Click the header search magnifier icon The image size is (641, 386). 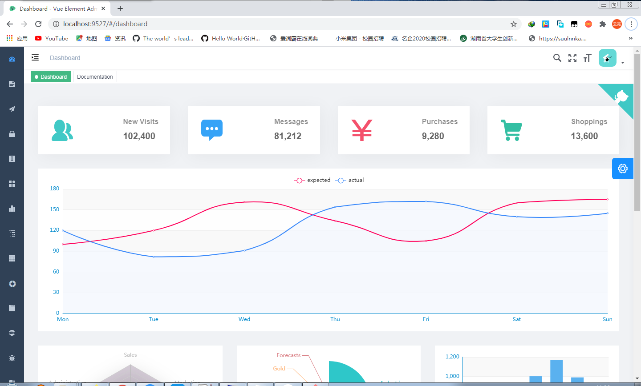[x=557, y=58]
